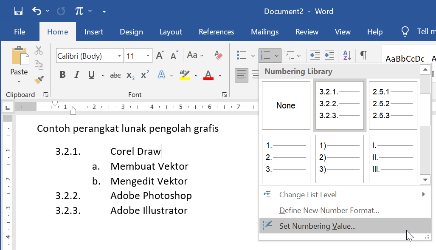Image resolution: width=436 pixels, height=250 pixels.
Task: Select the Format Painter tool
Action: click(38, 79)
